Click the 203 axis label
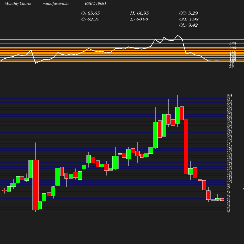 (x=233, y=48)
